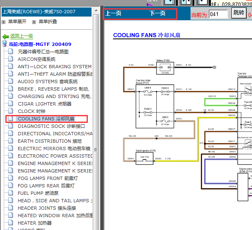Viewport: 252px width, 230px height.
Task: Open FOG LAMPS REAR 后雾灯 document icon
Action: point(11,185)
